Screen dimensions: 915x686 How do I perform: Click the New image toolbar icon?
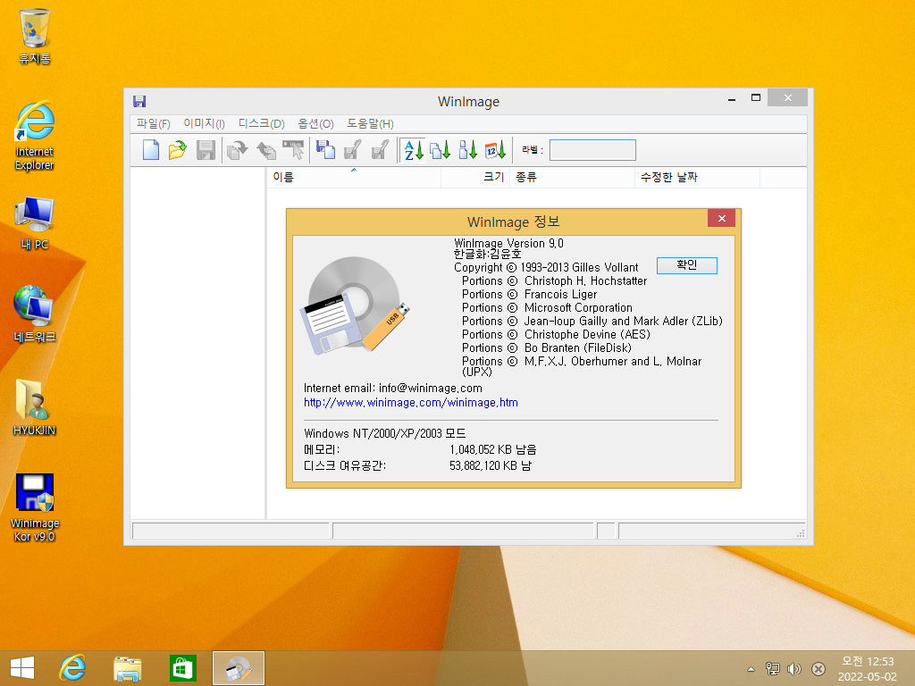[x=150, y=150]
